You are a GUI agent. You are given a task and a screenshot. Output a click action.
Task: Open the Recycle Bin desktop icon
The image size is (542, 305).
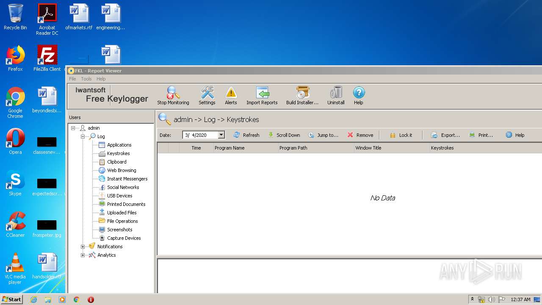click(15, 17)
